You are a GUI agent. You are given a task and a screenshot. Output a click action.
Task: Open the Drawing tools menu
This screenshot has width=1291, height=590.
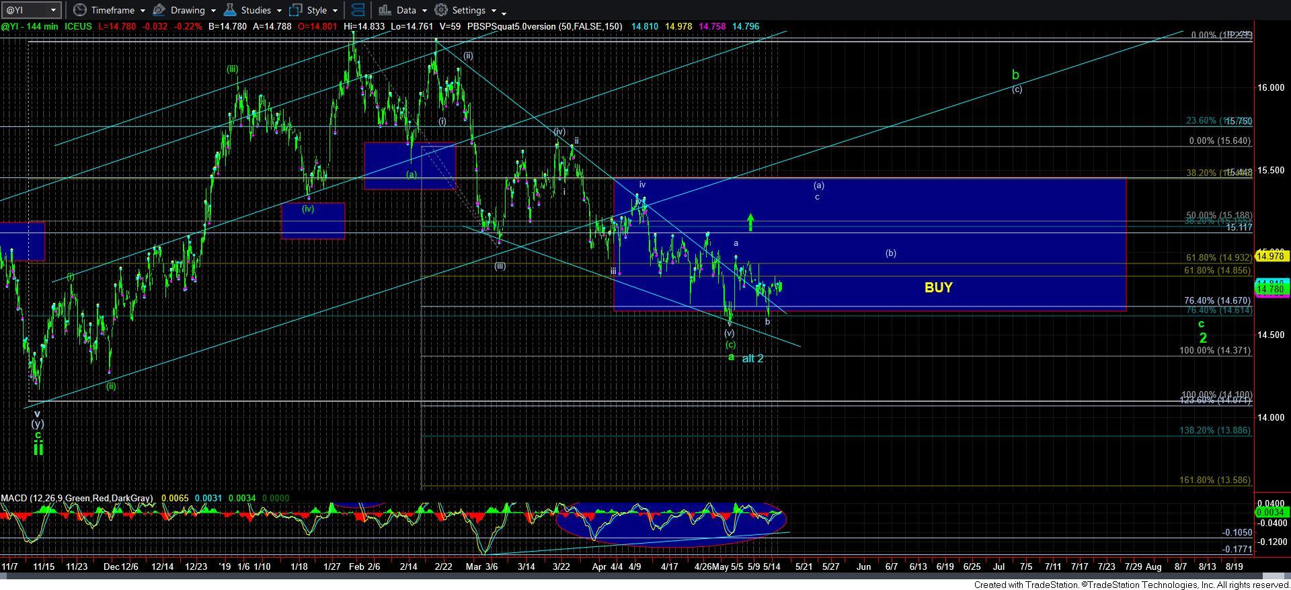pyautogui.click(x=184, y=10)
